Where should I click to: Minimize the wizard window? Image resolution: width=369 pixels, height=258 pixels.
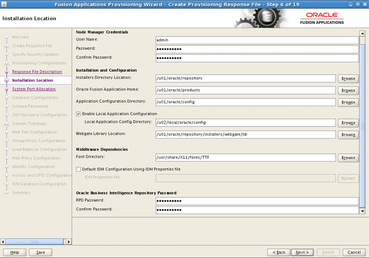[351, 4]
